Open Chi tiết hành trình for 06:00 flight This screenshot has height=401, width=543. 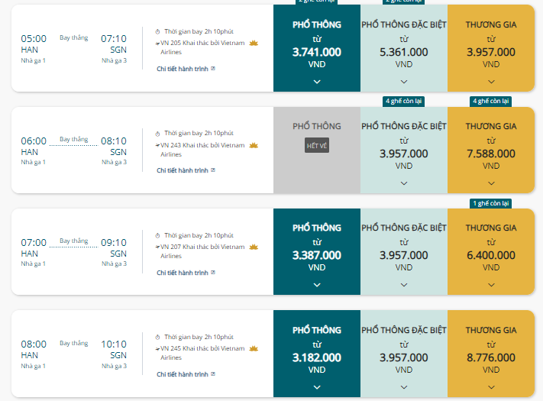point(183,170)
